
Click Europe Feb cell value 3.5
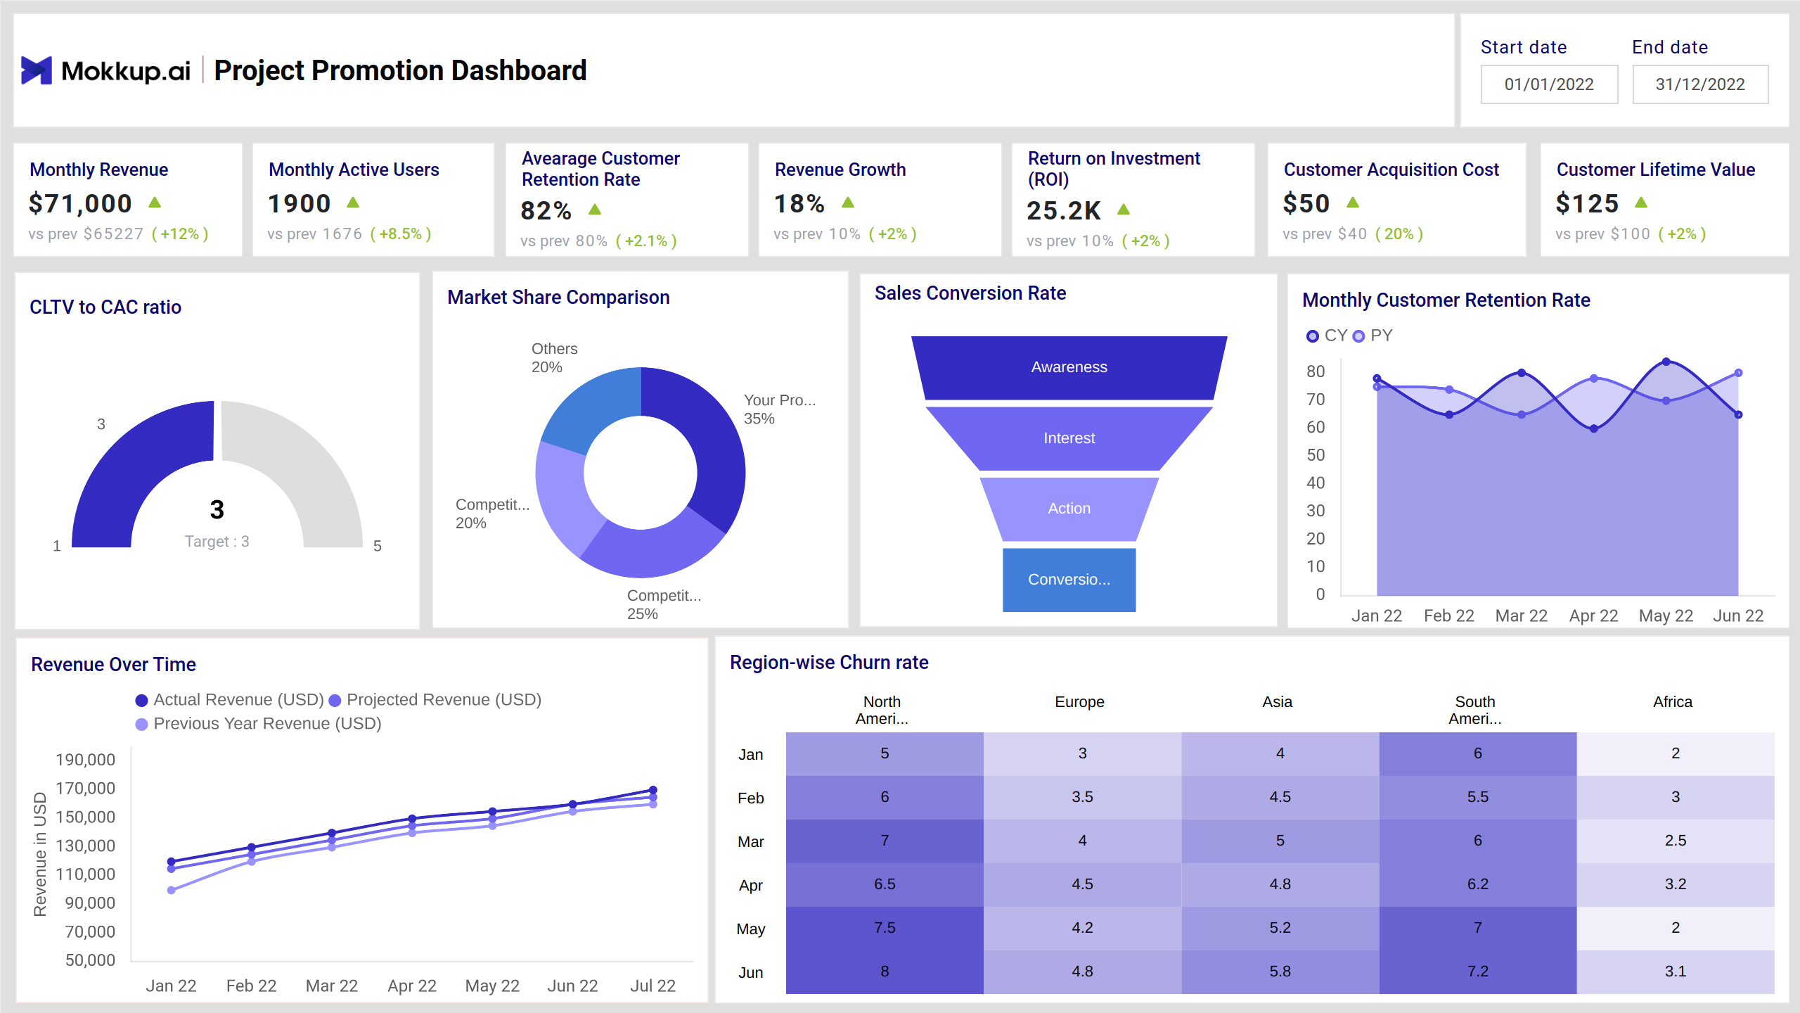click(x=1082, y=797)
